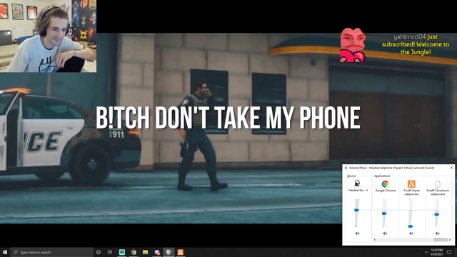457x257 pixels.
Task: Open the Windows Start menu
Action: click(5, 252)
